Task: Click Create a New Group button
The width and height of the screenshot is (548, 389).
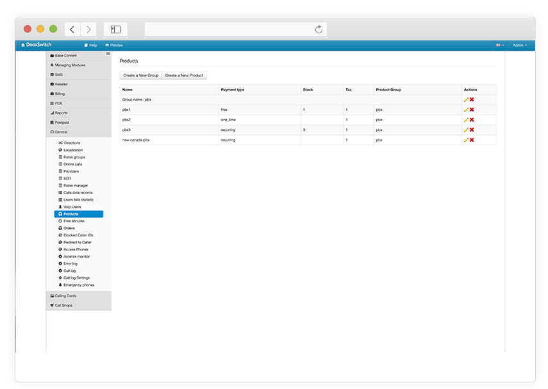Action: point(140,76)
